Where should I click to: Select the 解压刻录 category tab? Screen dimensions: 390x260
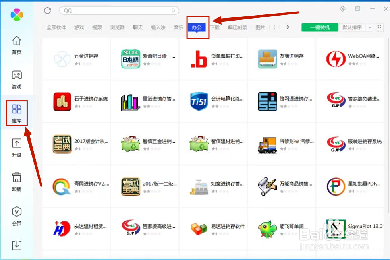pyautogui.click(x=237, y=27)
